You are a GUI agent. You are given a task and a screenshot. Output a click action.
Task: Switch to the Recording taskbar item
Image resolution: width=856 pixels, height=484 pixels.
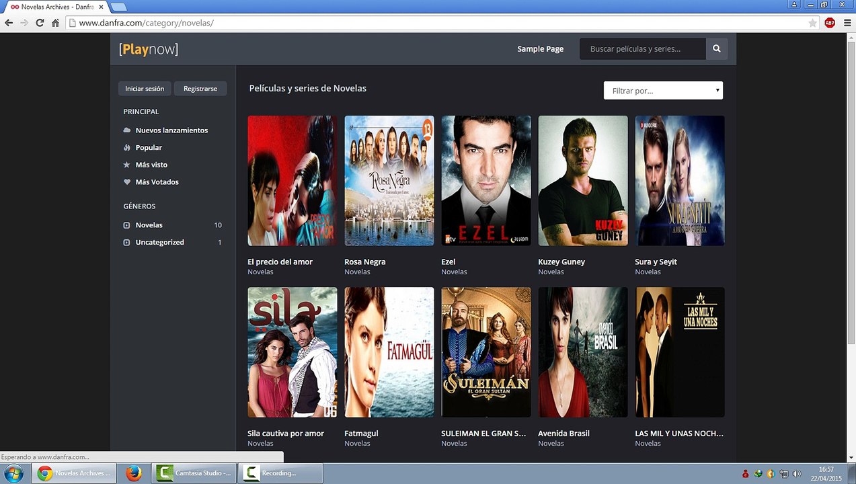coord(280,473)
